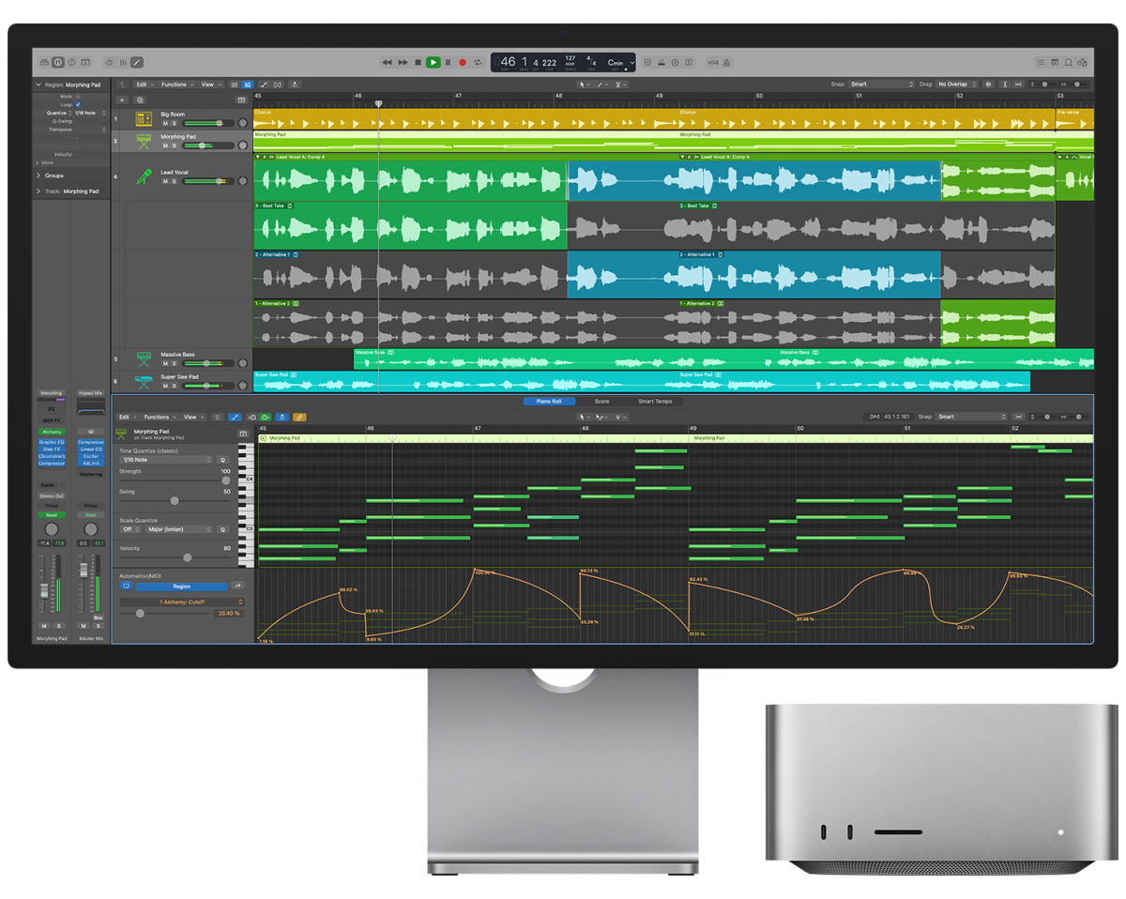Click the Alchemy instrument slot
The width and height of the screenshot is (1126, 899).
[52, 432]
